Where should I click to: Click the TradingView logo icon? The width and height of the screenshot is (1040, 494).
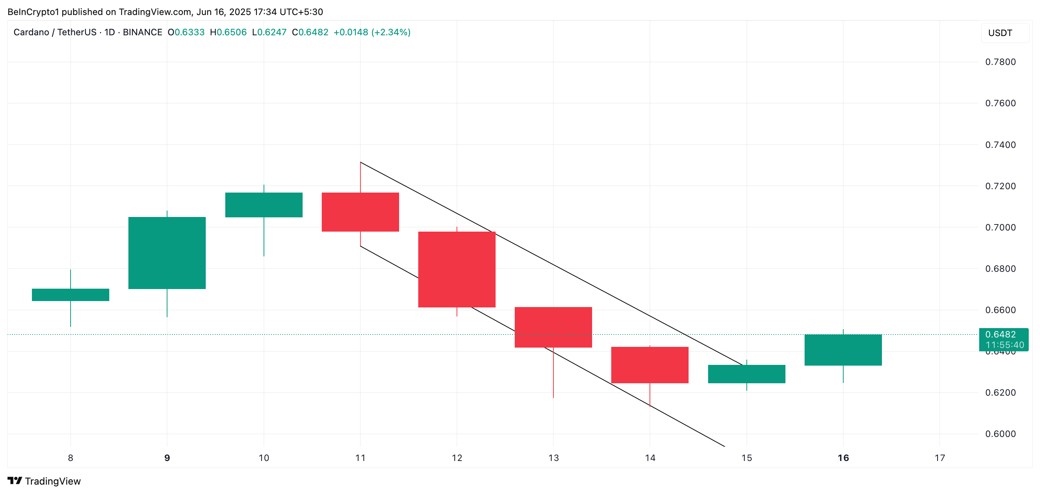[15, 481]
